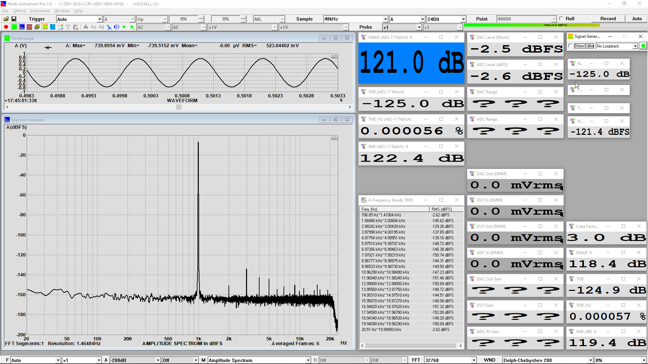Toggle the Spectrum Analyzer toolbar icon
The height and width of the screenshot is (364, 648).
22,27
